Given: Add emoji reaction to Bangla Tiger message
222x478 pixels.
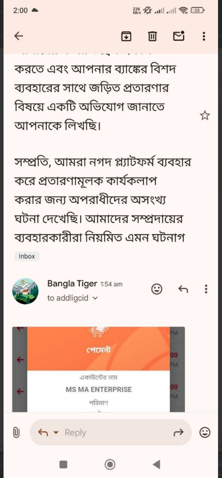Looking at the screenshot, I should pyautogui.click(x=157, y=289).
